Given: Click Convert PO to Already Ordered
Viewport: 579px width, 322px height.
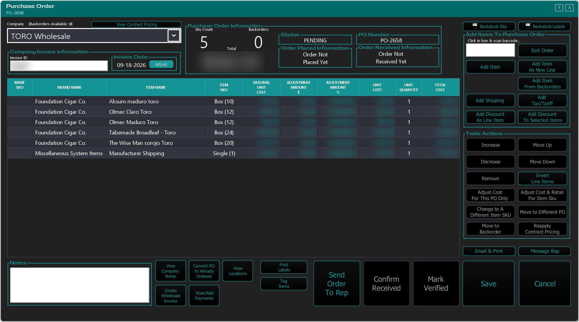Looking at the screenshot, I should [x=204, y=271].
